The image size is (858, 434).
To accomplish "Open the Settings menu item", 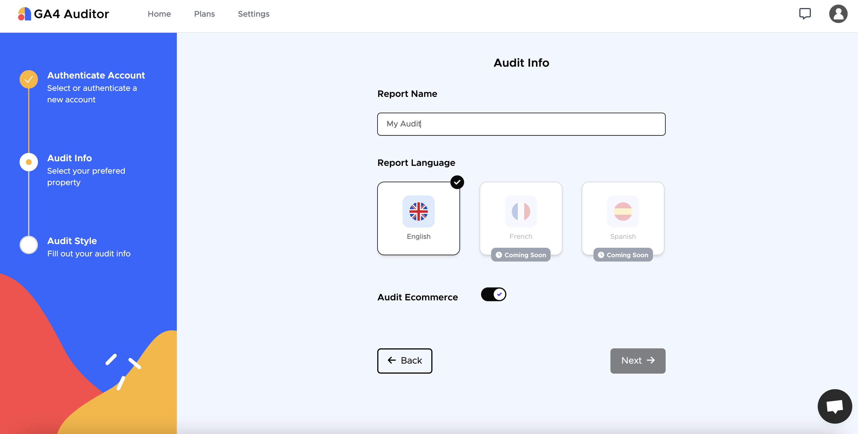I will (x=254, y=14).
